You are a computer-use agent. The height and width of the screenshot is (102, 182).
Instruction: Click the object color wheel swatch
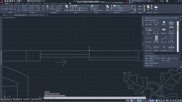pyautogui.click(x=111, y=6)
